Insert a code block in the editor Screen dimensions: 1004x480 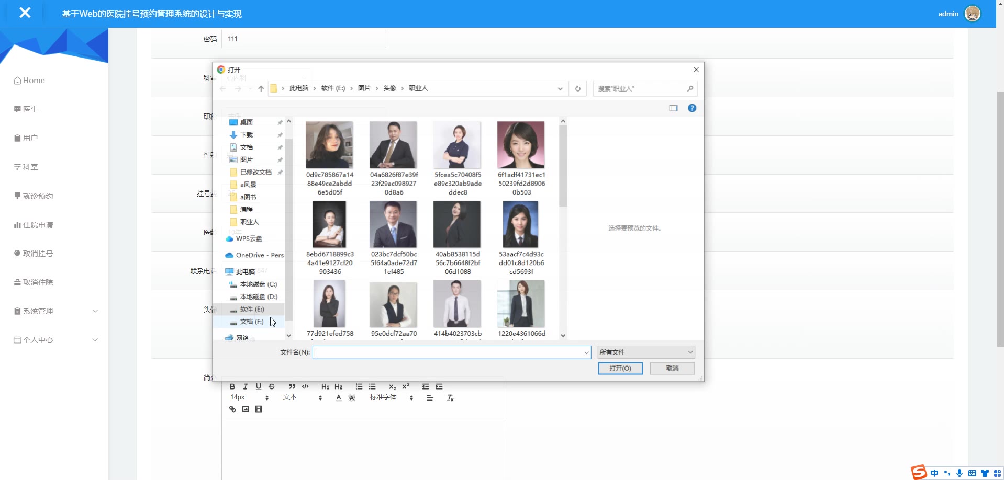(x=305, y=386)
